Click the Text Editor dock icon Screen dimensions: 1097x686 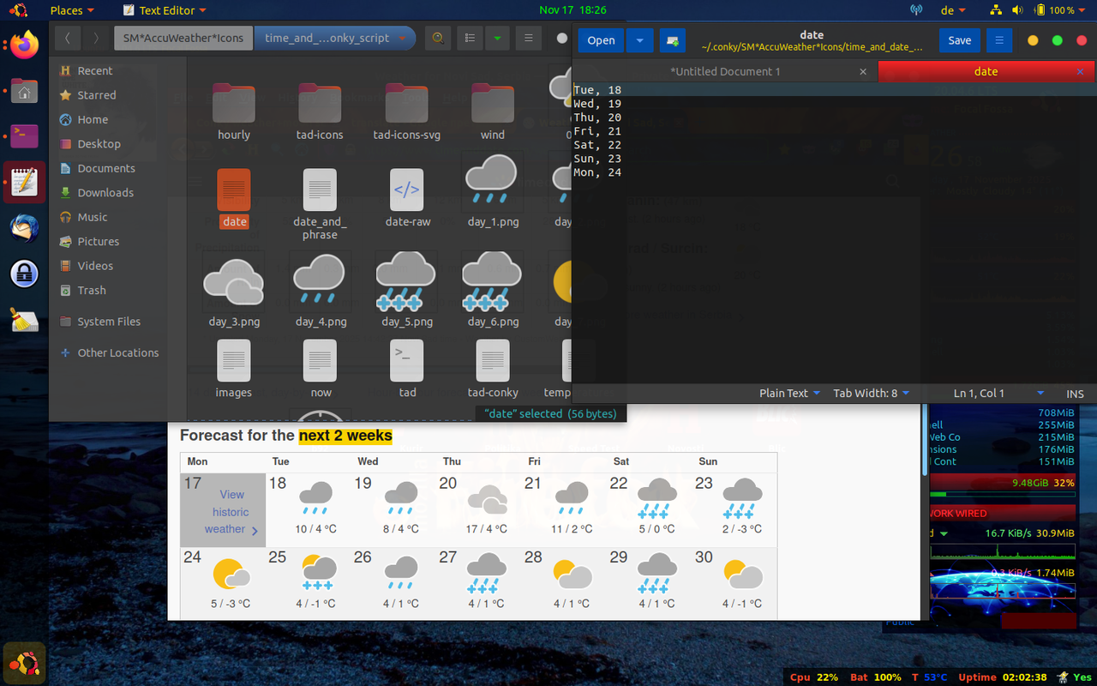[x=24, y=182]
